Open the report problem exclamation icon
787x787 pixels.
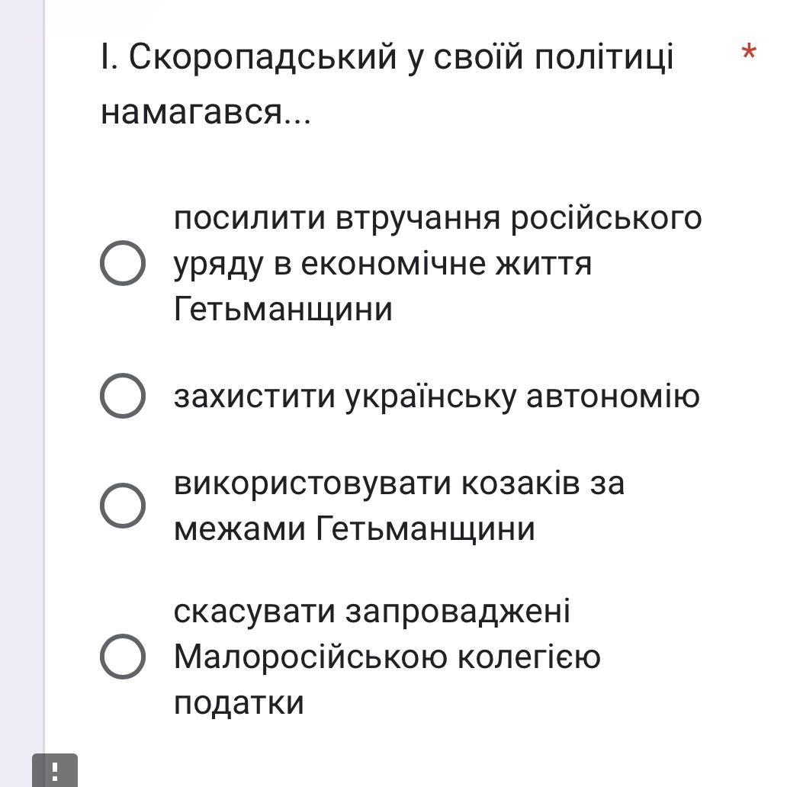[x=55, y=770]
